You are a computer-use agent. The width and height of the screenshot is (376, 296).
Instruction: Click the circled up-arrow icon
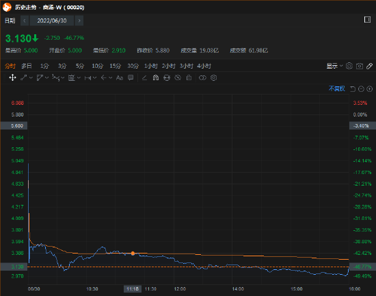tap(370, 89)
